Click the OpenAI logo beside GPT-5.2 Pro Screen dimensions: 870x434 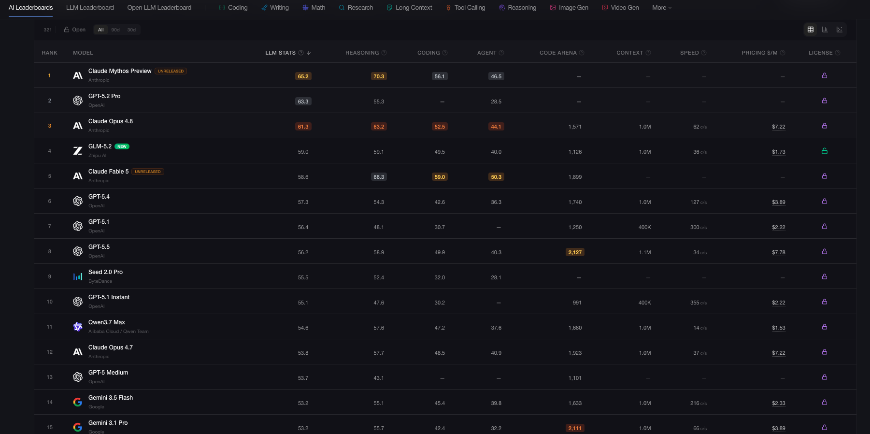(x=78, y=101)
